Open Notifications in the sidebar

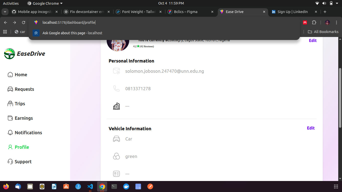[25, 133]
